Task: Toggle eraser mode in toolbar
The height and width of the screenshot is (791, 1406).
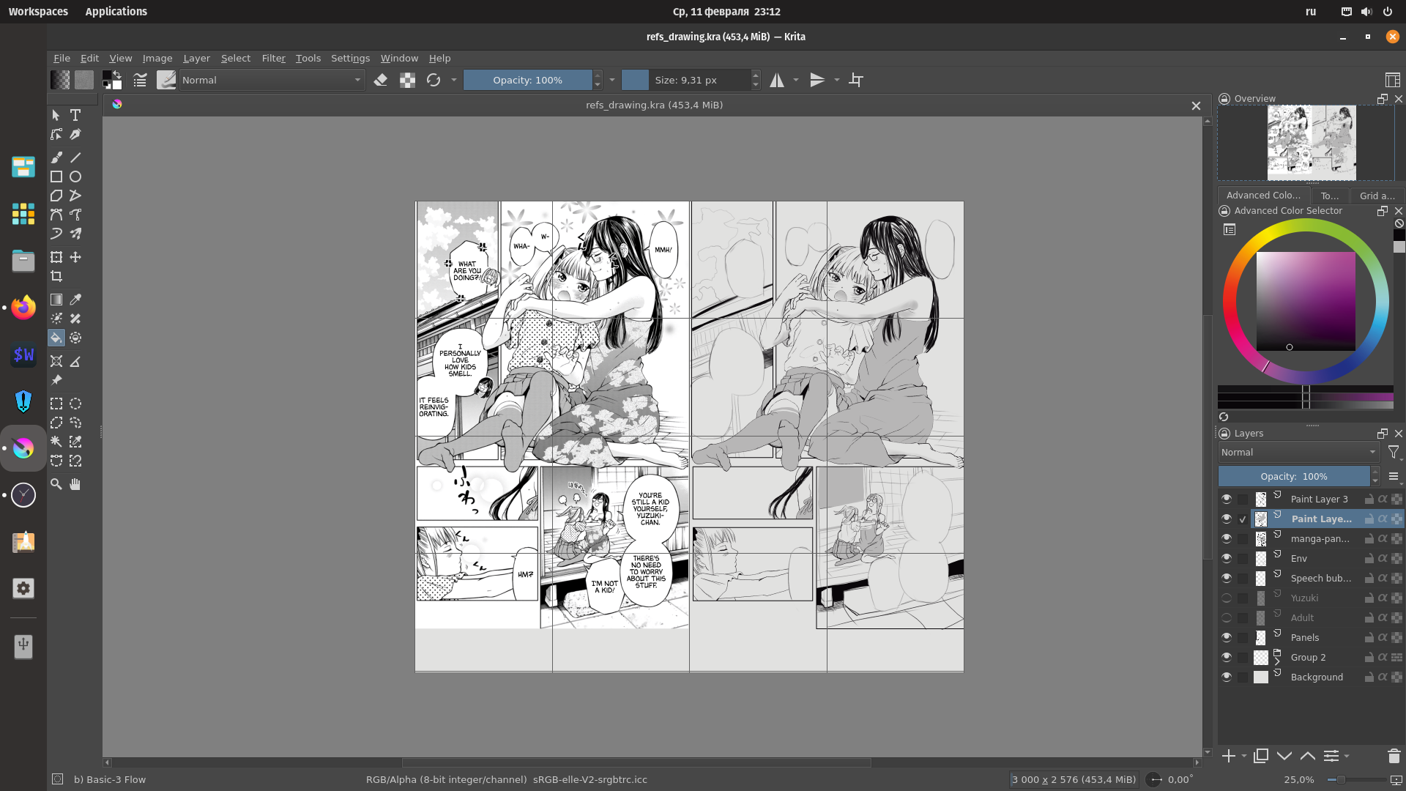Action: [381, 80]
